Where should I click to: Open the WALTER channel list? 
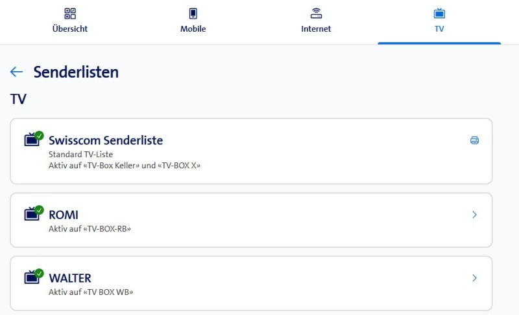tap(70, 278)
